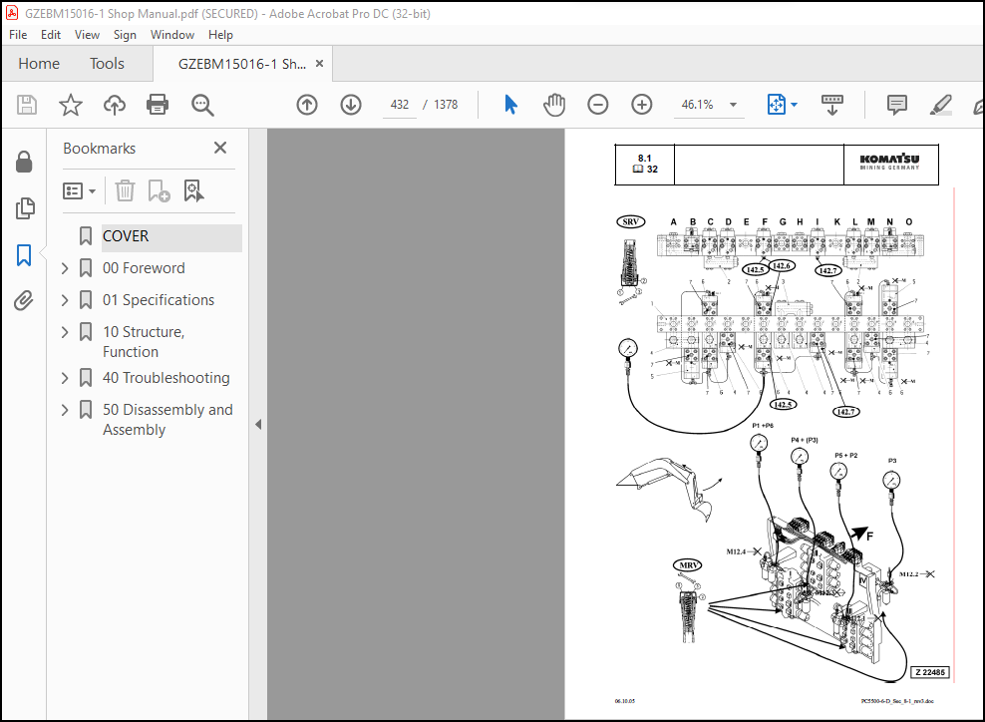Click the Highlight text pen icon
Image resolution: width=985 pixels, height=722 pixels.
pyautogui.click(x=940, y=105)
